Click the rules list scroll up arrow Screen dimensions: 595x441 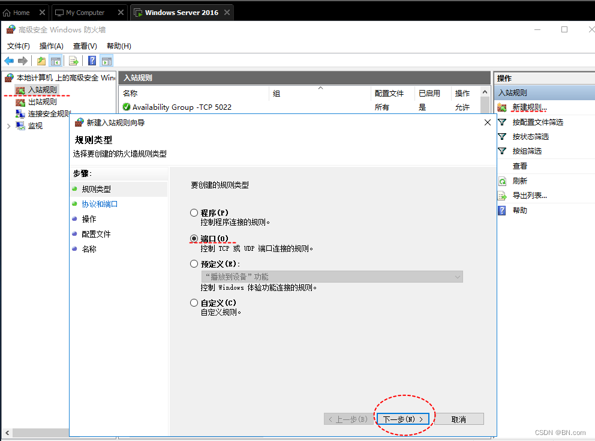pyautogui.click(x=485, y=92)
